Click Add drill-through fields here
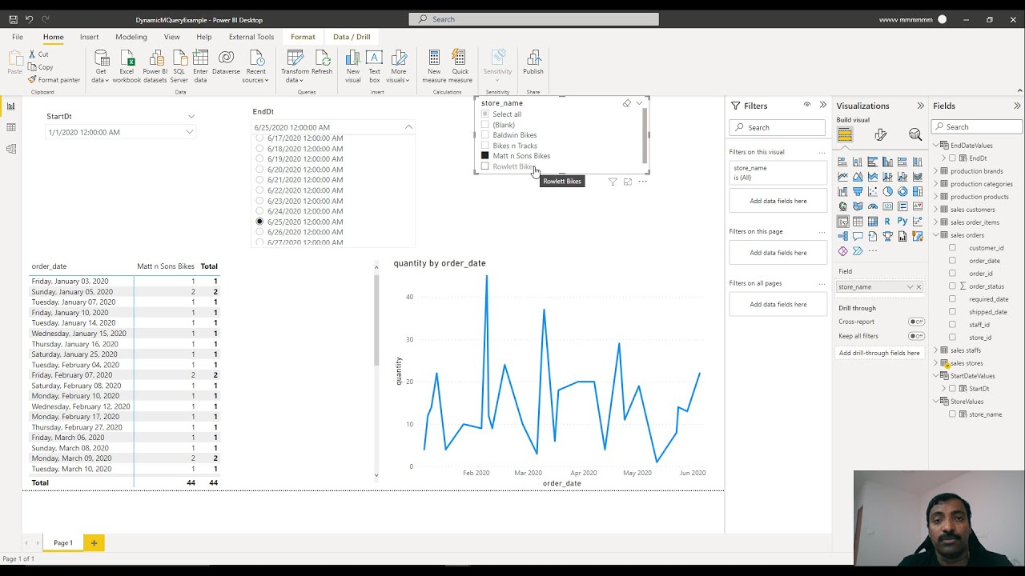The width and height of the screenshot is (1025, 576). click(x=879, y=353)
